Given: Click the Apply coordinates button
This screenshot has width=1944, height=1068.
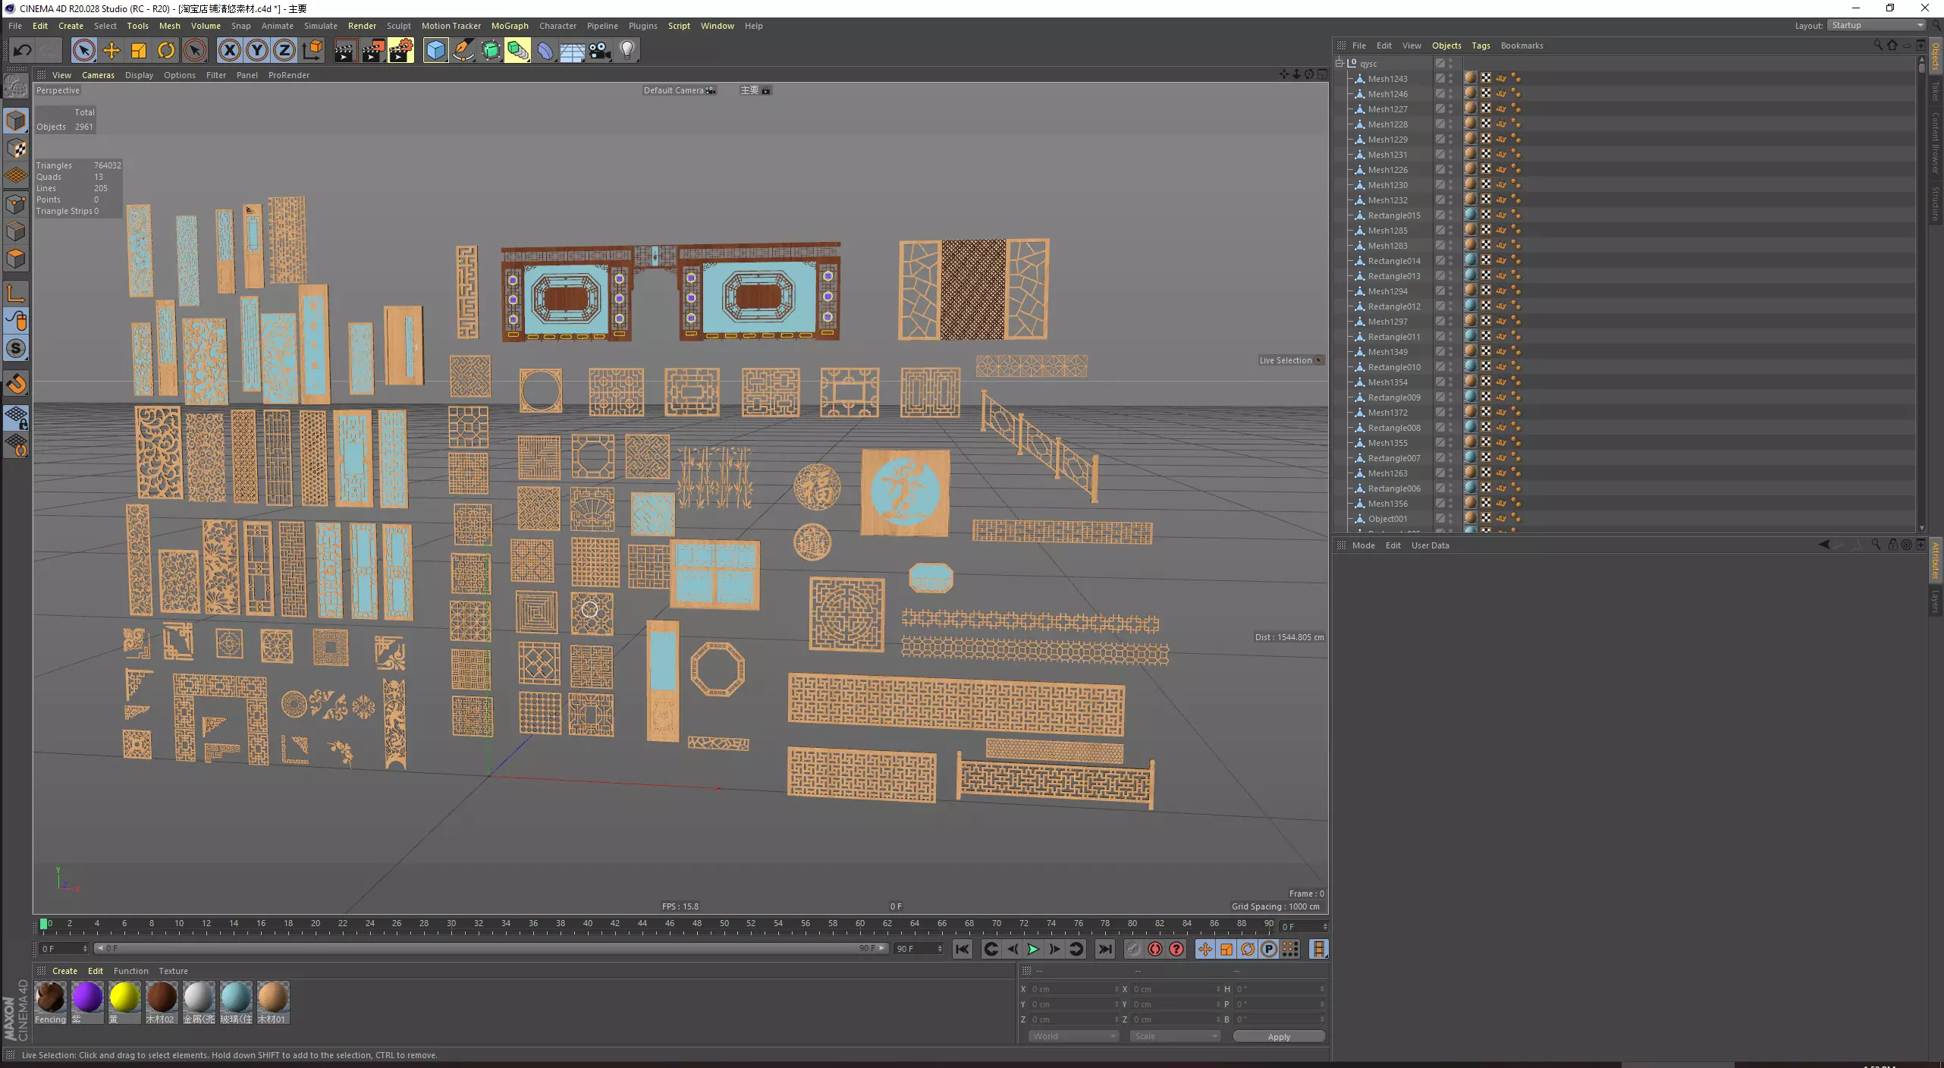Looking at the screenshot, I should coord(1278,1036).
